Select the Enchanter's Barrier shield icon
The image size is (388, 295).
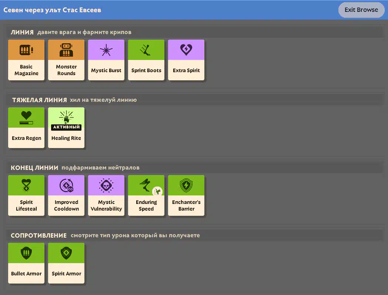[186, 185]
